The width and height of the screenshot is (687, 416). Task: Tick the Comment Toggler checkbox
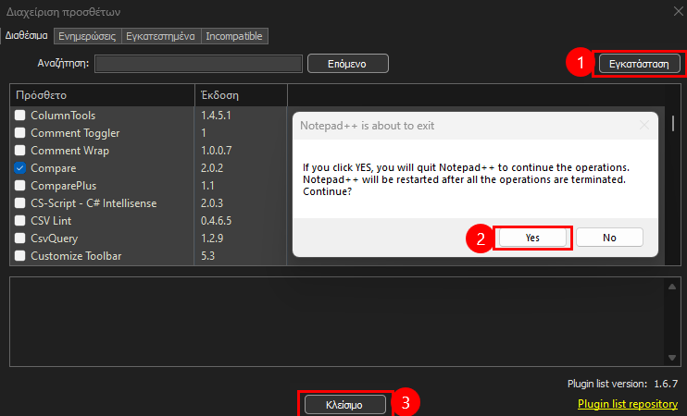click(x=19, y=132)
